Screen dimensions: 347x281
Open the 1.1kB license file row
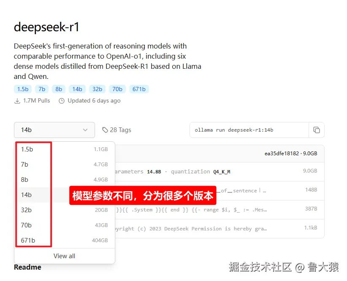(x=220, y=229)
